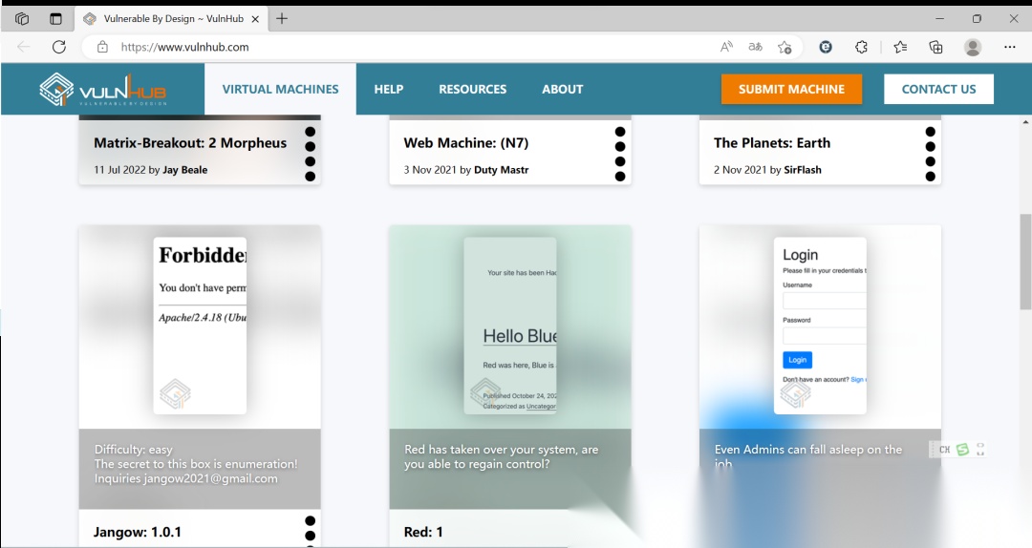
Task: Click the Jangow Forbidden page thumbnail
Action: pyautogui.click(x=200, y=326)
